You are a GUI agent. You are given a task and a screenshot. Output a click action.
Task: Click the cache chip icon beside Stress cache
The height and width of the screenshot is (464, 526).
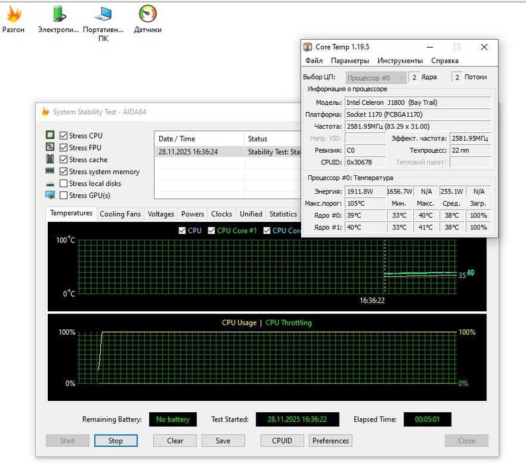[50, 159]
